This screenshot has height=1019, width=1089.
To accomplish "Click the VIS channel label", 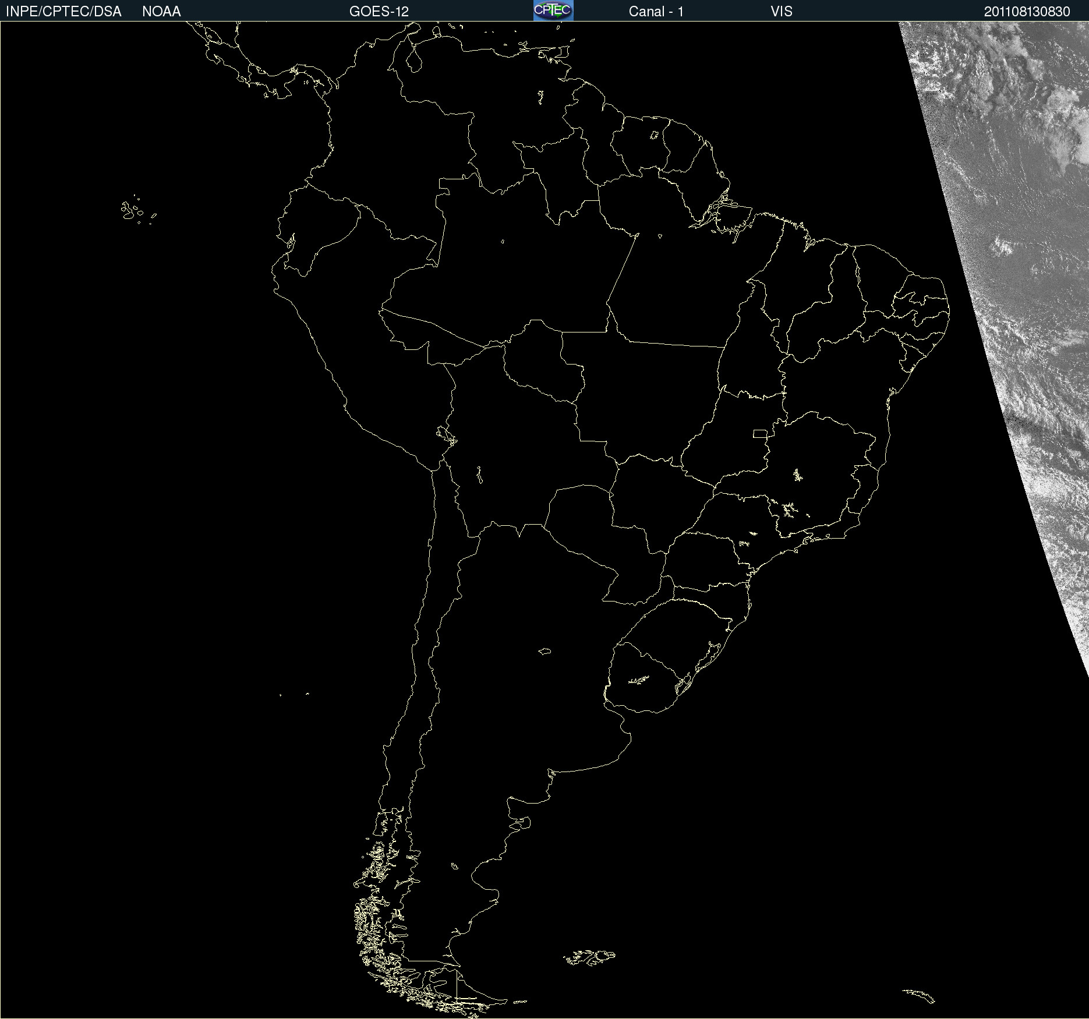I will coord(782,12).
